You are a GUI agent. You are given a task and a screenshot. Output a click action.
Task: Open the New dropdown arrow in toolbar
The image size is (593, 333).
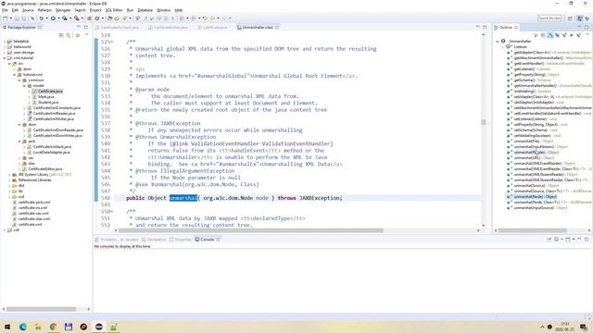pos(10,18)
